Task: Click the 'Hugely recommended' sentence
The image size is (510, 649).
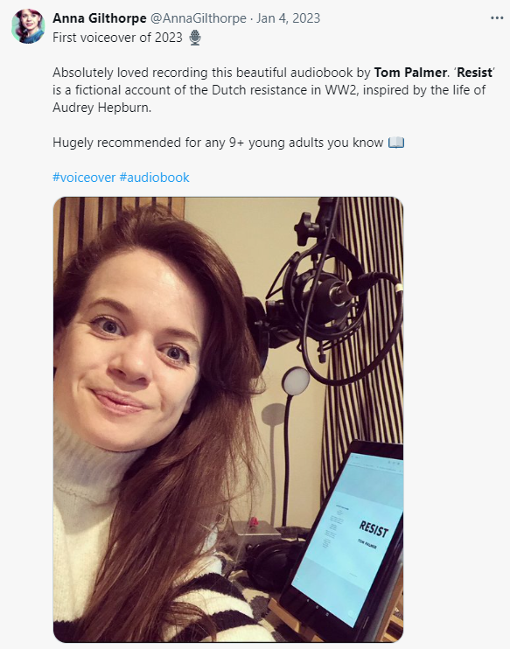Action: click(x=218, y=143)
